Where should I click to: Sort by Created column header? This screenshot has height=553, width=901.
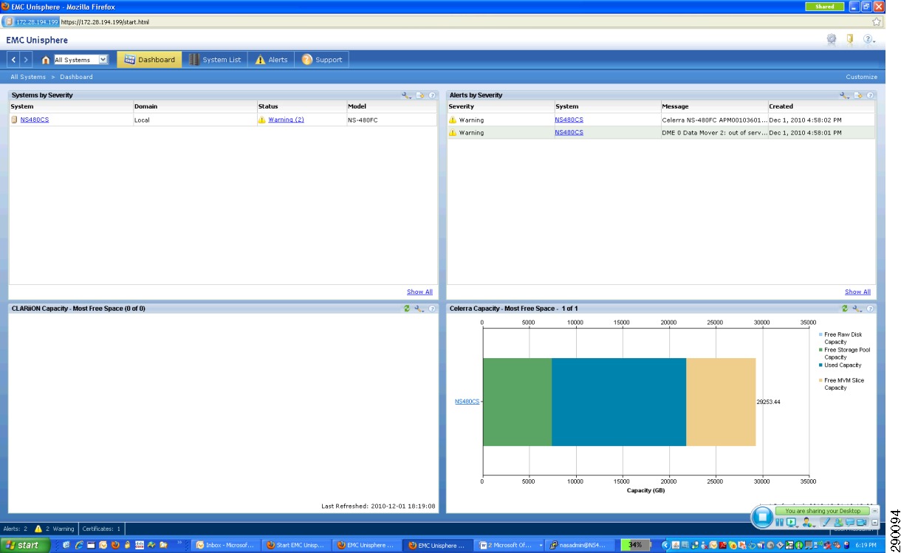821,106
